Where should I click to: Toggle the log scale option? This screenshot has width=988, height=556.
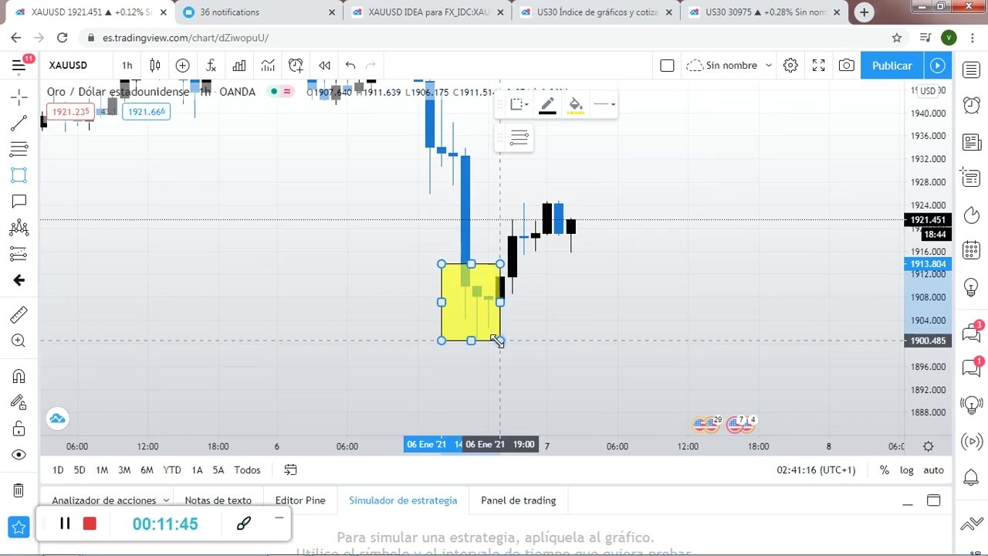(x=906, y=470)
